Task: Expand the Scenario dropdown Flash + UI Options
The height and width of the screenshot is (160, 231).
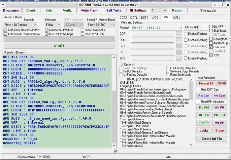Action: (20, 25)
